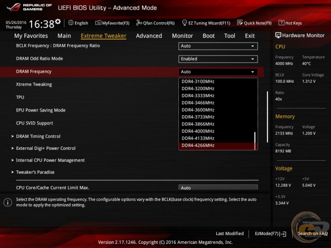331x248 pixels.
Task: Click the ROG logo
Action: pos(13,7)
